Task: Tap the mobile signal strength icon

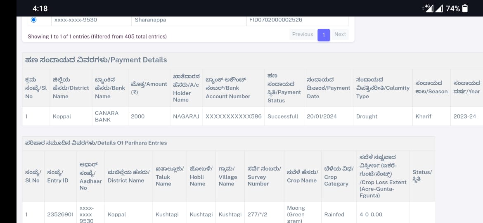Action: (x=439, y=9)
